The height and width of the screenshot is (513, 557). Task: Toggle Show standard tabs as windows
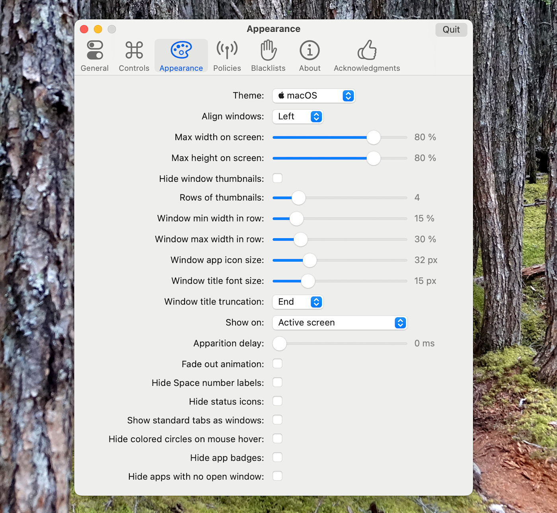[277, 420]
